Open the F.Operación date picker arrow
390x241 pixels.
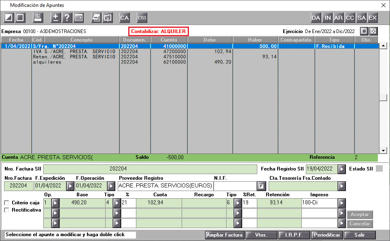click(111, 186)
